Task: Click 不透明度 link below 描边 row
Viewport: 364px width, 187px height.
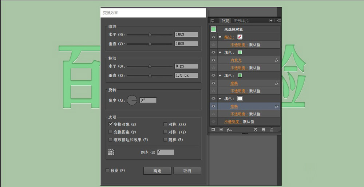Action: click(x=239, y=45)
